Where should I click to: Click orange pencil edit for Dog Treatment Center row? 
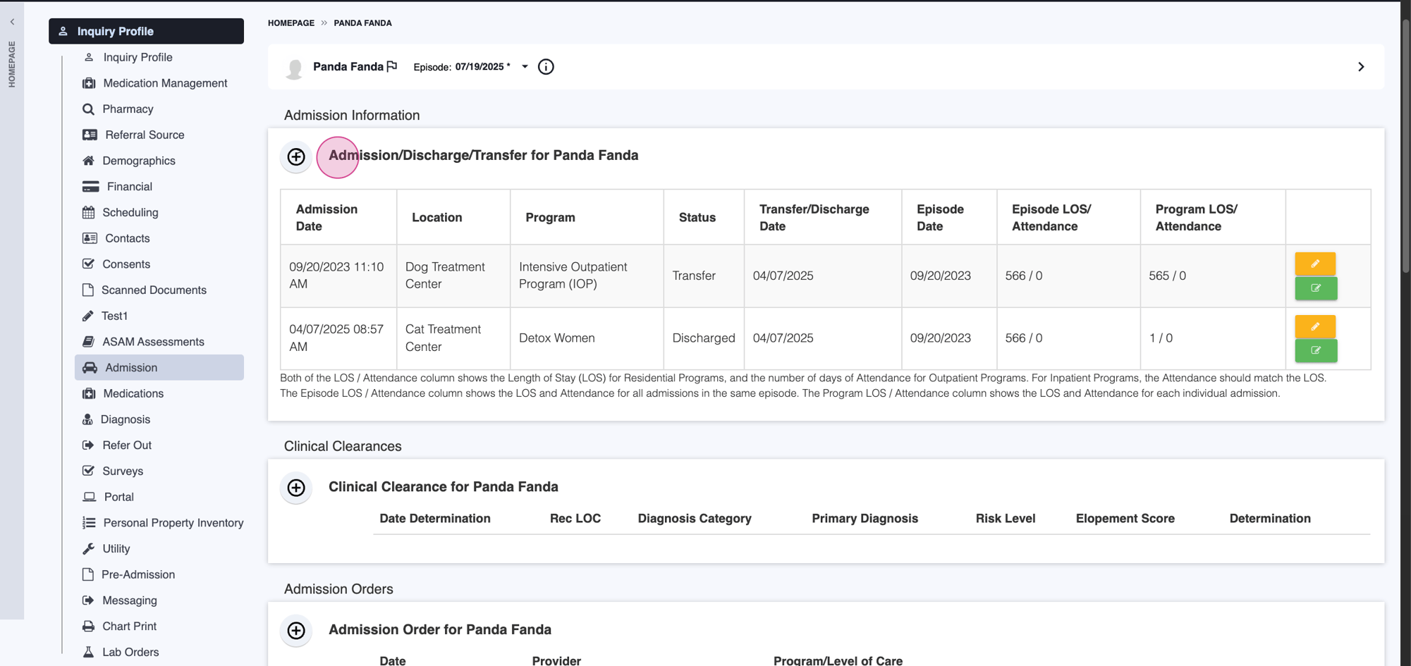click(x=1315, y=264)
